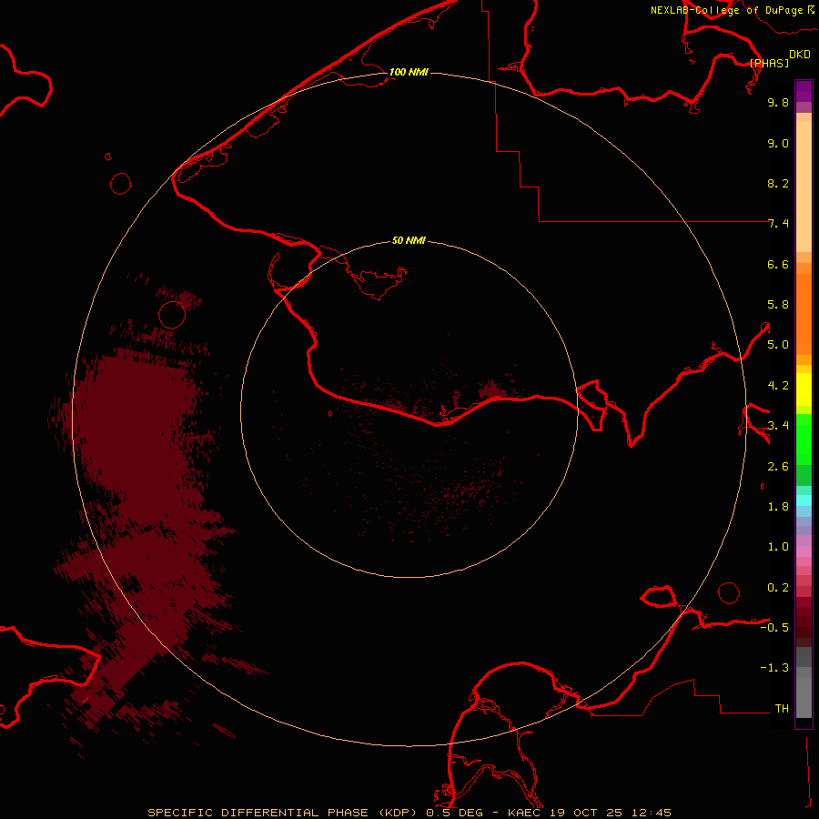Click the 3.4 value on the color scale
The width and height of the screenshot is (819, 819).
pos(778,426)
